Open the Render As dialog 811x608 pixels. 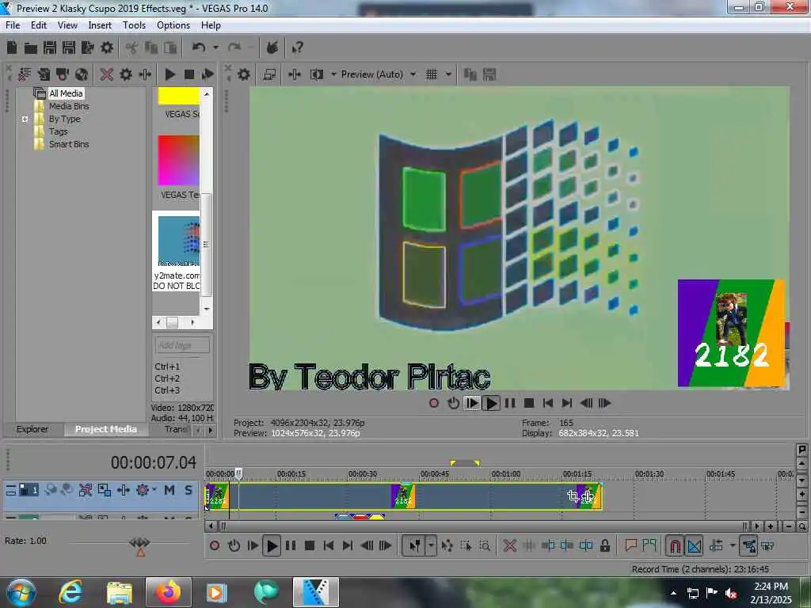[87, 48]
